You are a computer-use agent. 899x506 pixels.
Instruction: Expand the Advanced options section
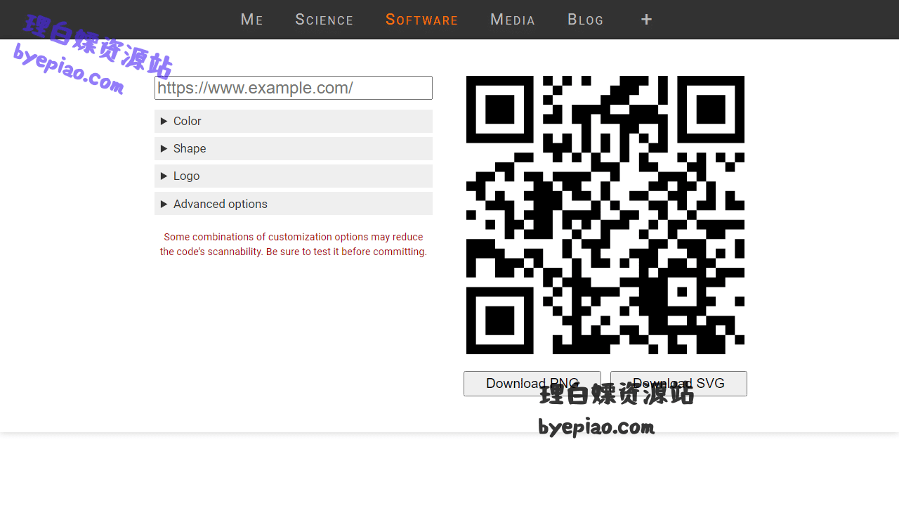pyautogui.click(x=294, y=204)
